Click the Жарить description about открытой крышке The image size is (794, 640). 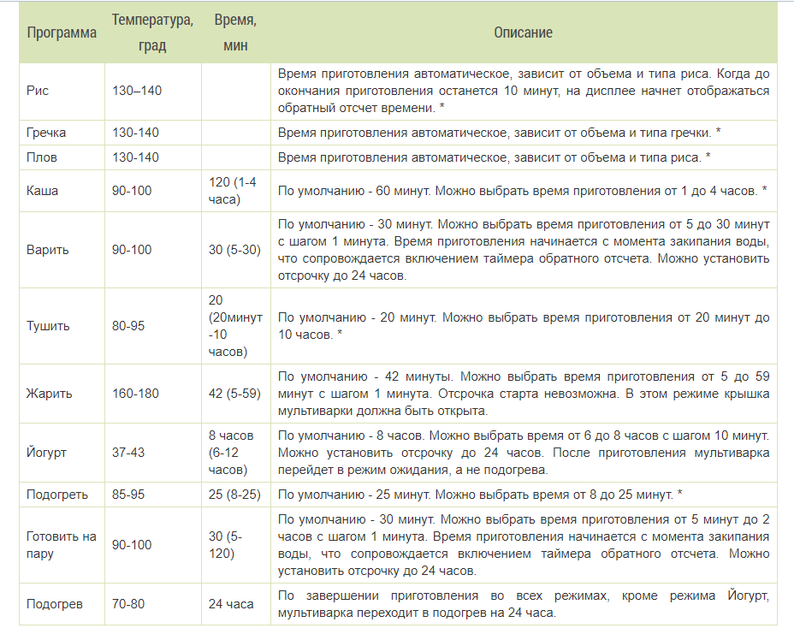coord(524,394)
